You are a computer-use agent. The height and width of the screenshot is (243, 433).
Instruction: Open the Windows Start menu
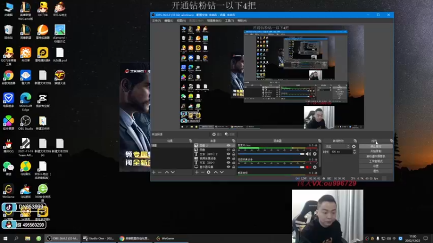click(5, 238)
